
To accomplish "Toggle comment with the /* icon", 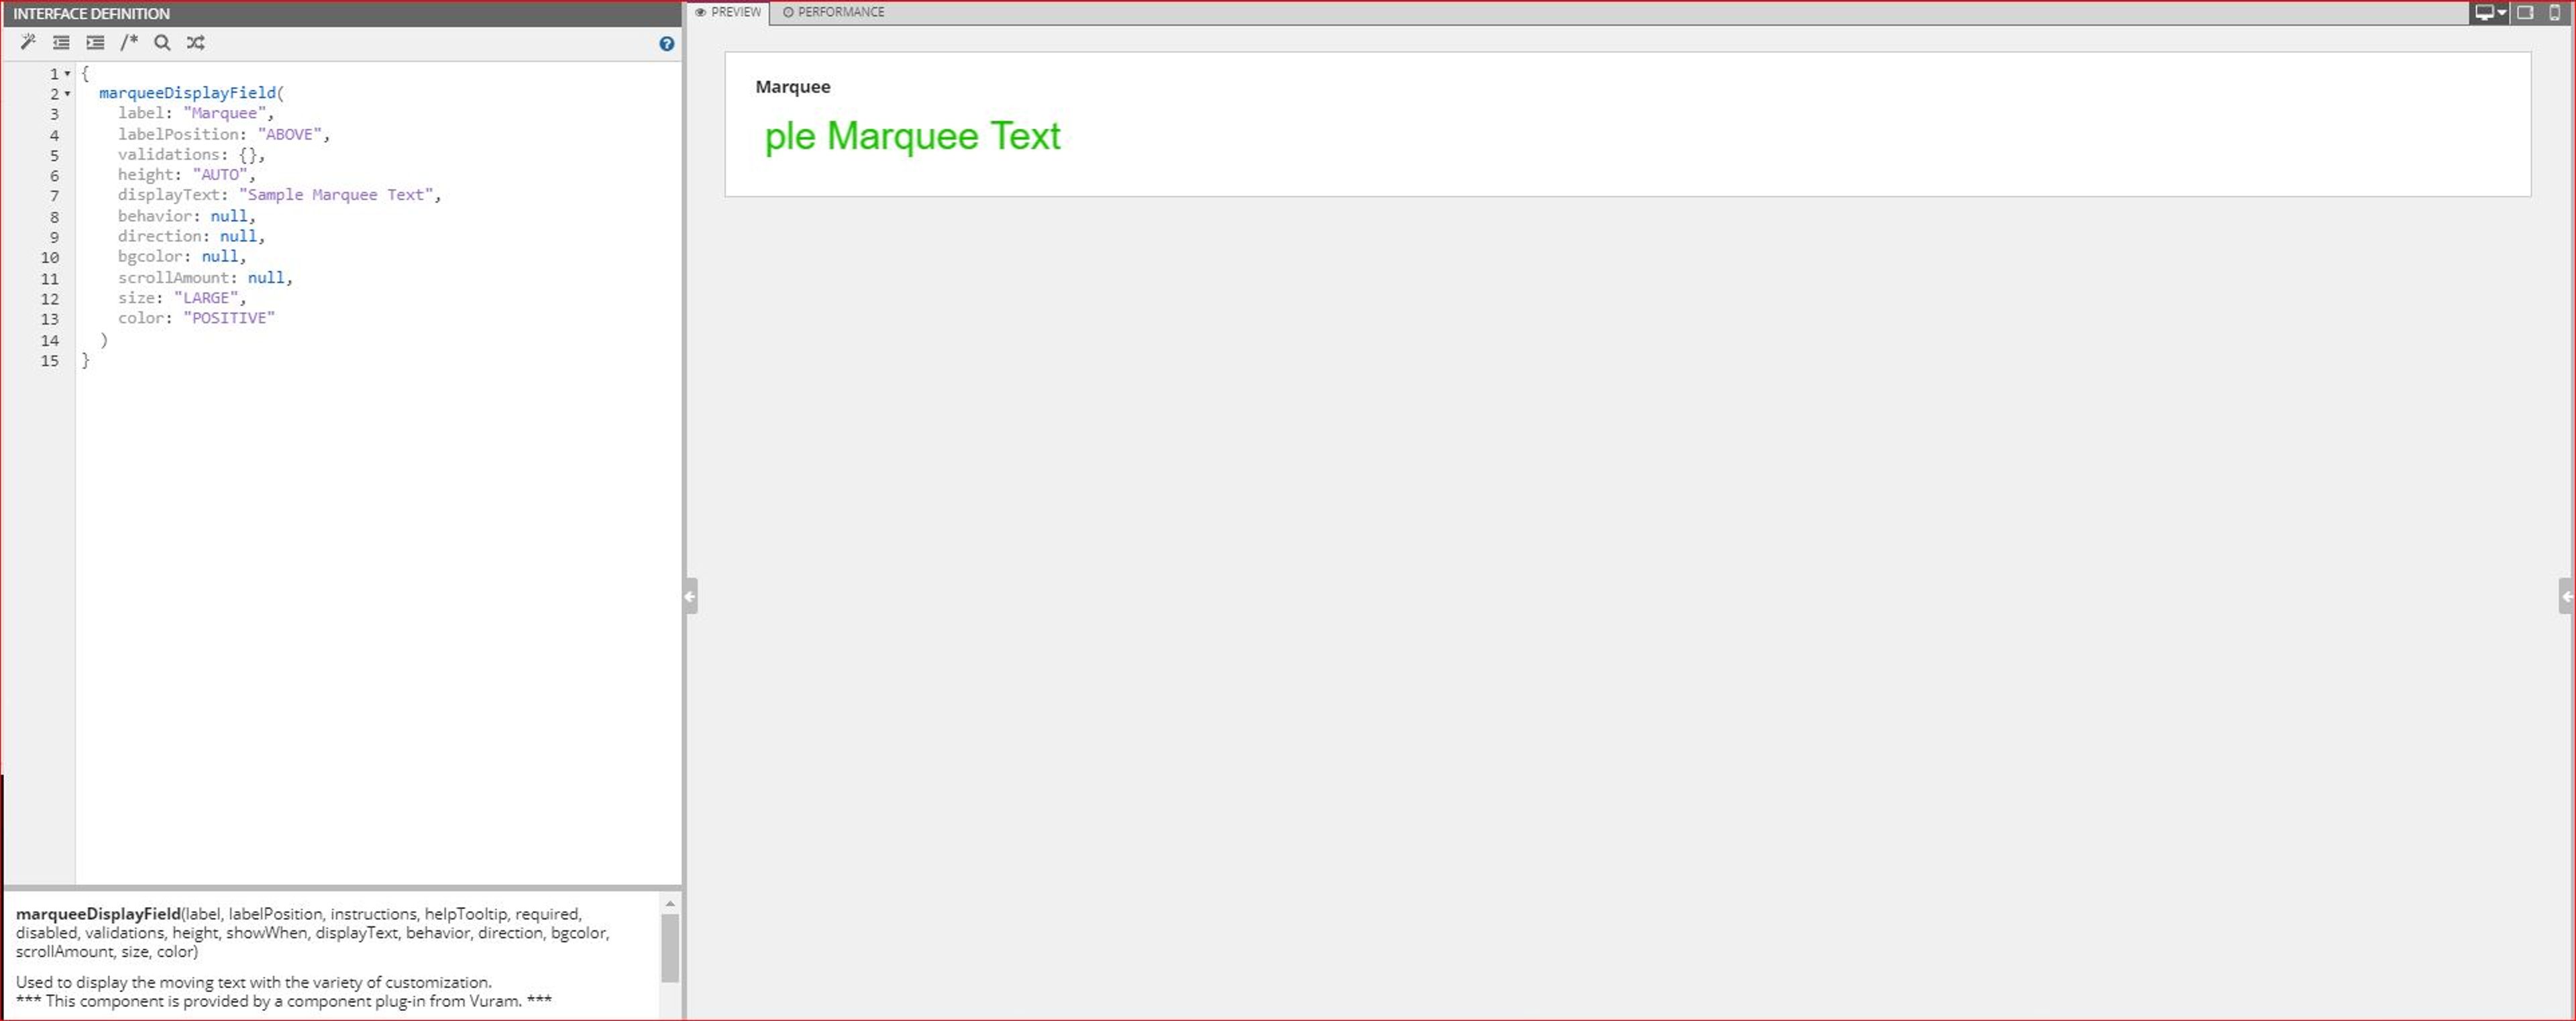I will [x=129, y=42].
